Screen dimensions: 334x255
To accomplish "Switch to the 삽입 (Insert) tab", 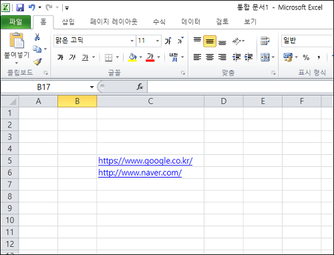I will pyautogui.click(x=68, y=21).
